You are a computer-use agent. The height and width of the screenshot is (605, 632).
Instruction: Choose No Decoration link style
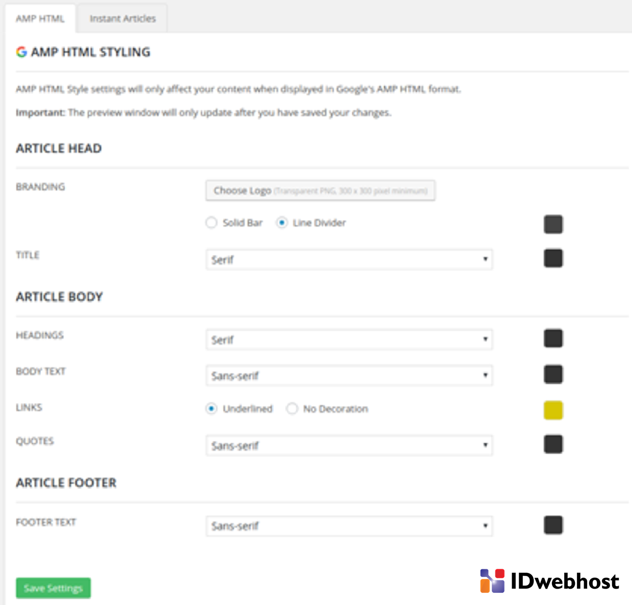click(292, 409)
